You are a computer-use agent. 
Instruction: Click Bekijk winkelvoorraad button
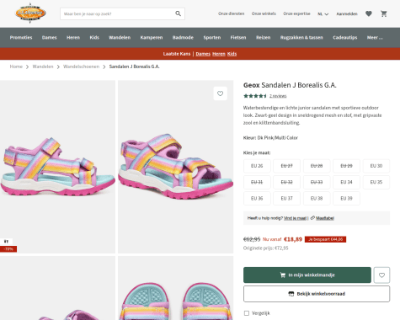click(317, 294)
